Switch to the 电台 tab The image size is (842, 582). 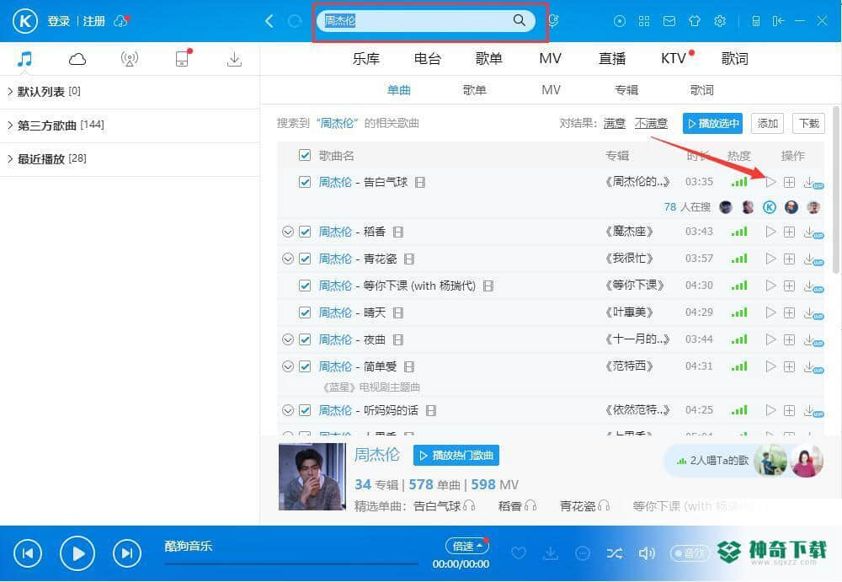[x=428, y=59]
